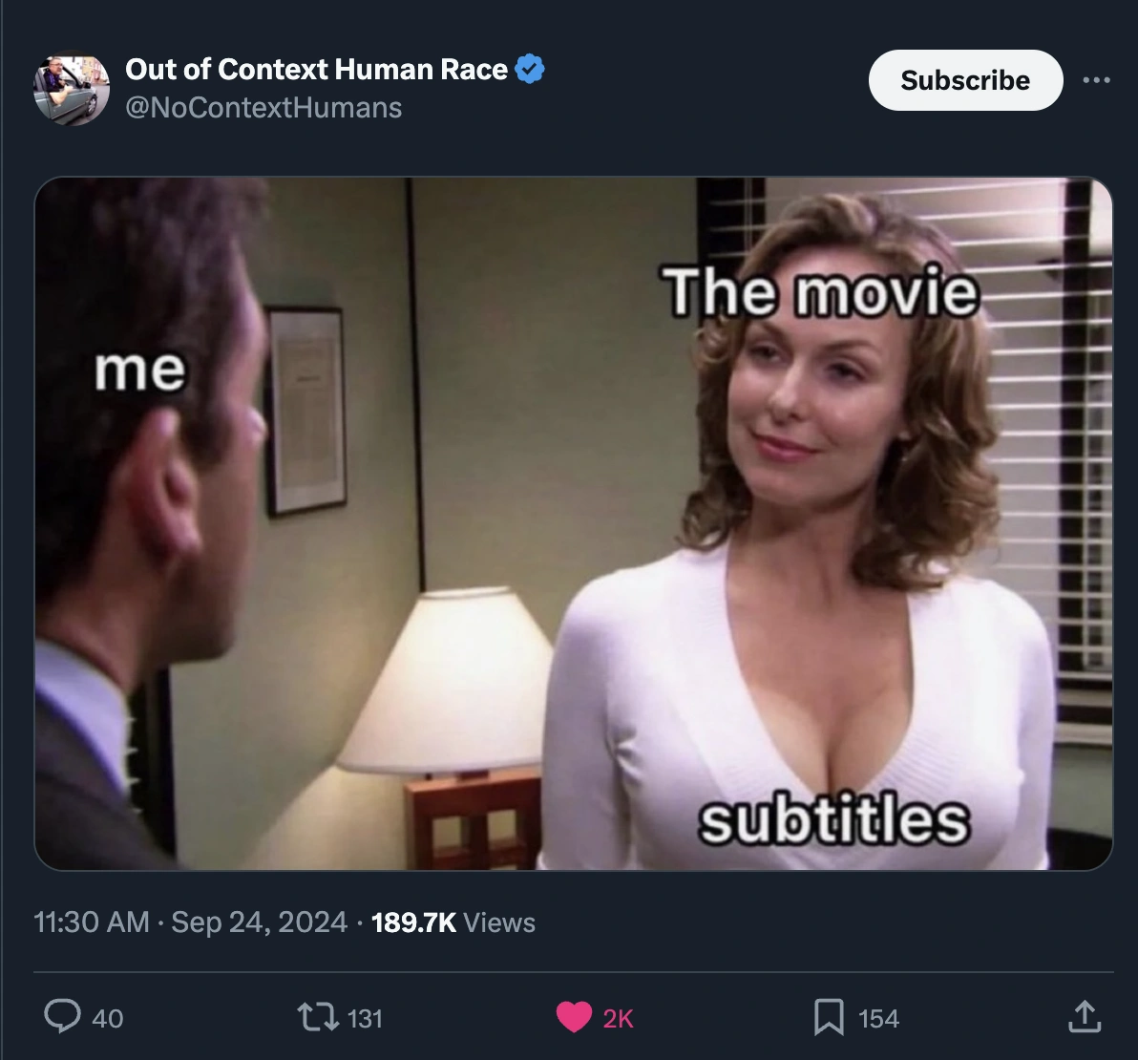Click the 154 bookmarks count
Image resolution: width=1138 pixels, height=1060 pixels.
878,1019
